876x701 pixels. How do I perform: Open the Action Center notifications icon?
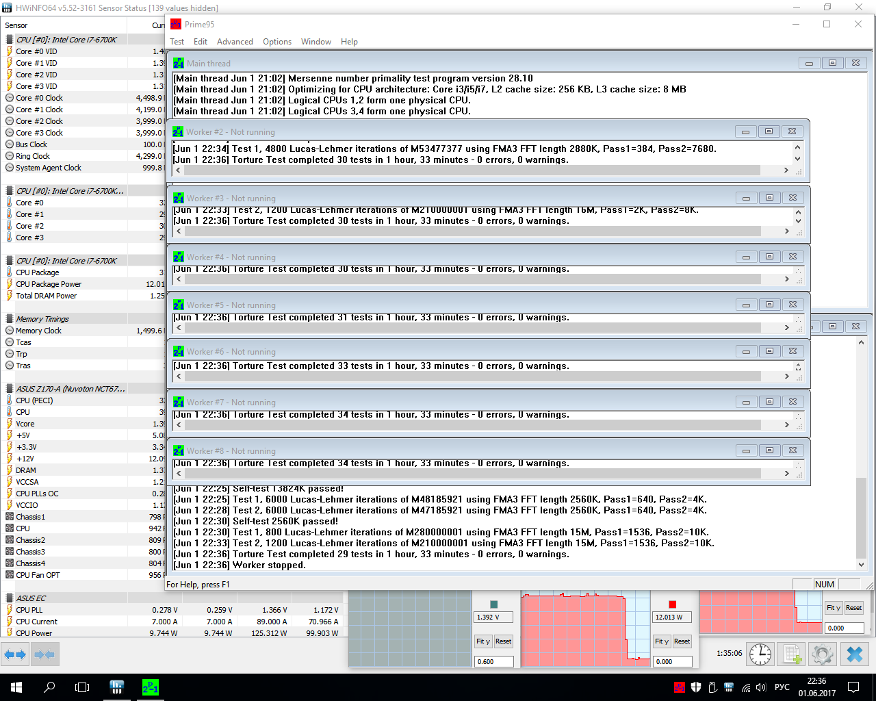pyautogui.click(x=853, y=687)
